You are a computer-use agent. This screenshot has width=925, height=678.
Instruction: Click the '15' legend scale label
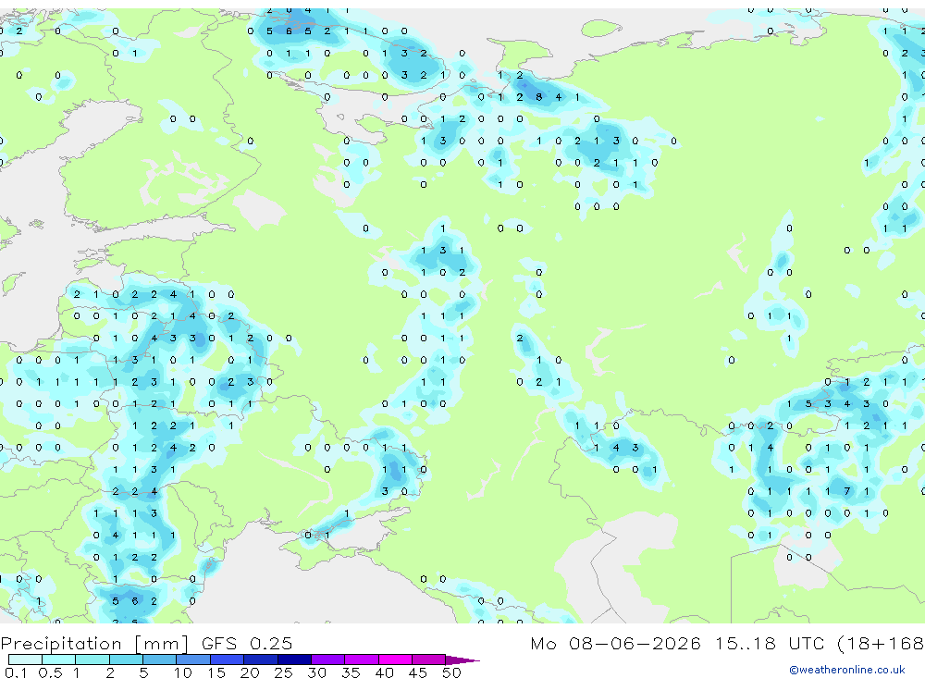click(216, 672)
